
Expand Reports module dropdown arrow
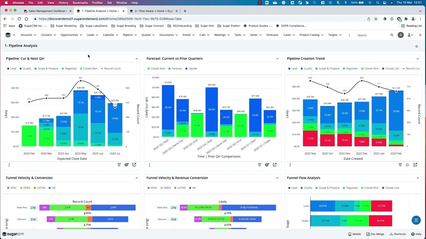tap(136, 35)
